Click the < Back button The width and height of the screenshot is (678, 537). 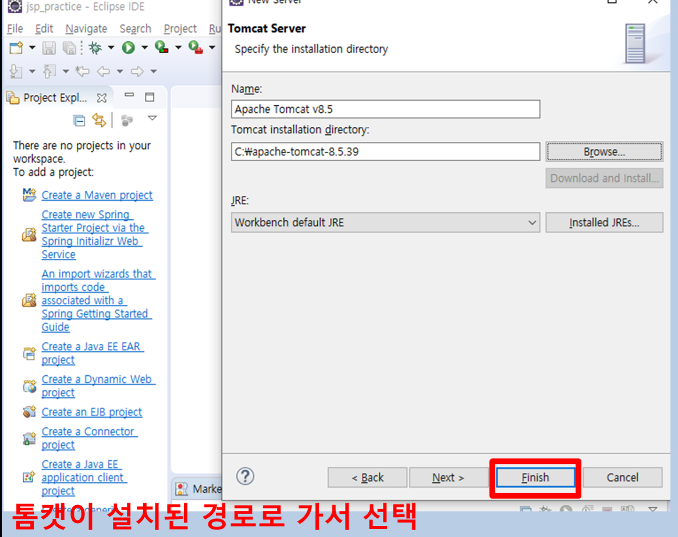[x=367, y=477]
